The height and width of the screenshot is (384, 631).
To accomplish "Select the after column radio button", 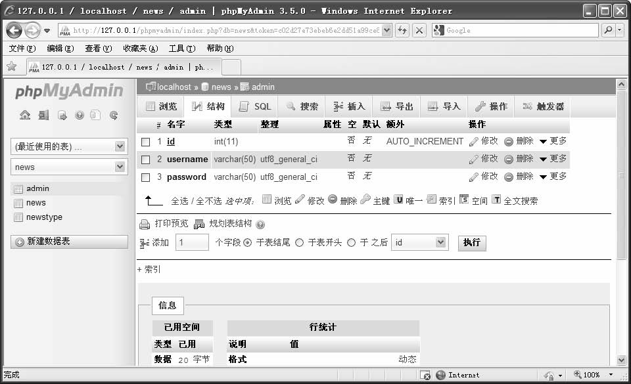I will tap(351, 243).
